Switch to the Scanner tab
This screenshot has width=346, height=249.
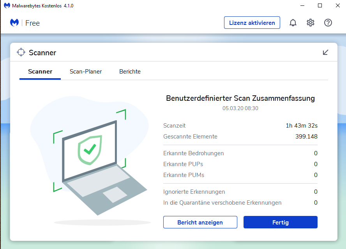(40, 72)
